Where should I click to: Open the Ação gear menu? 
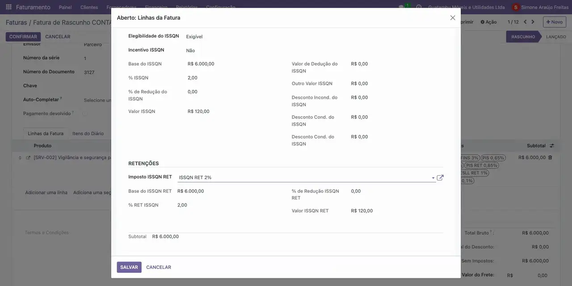[x=488, y=22]
